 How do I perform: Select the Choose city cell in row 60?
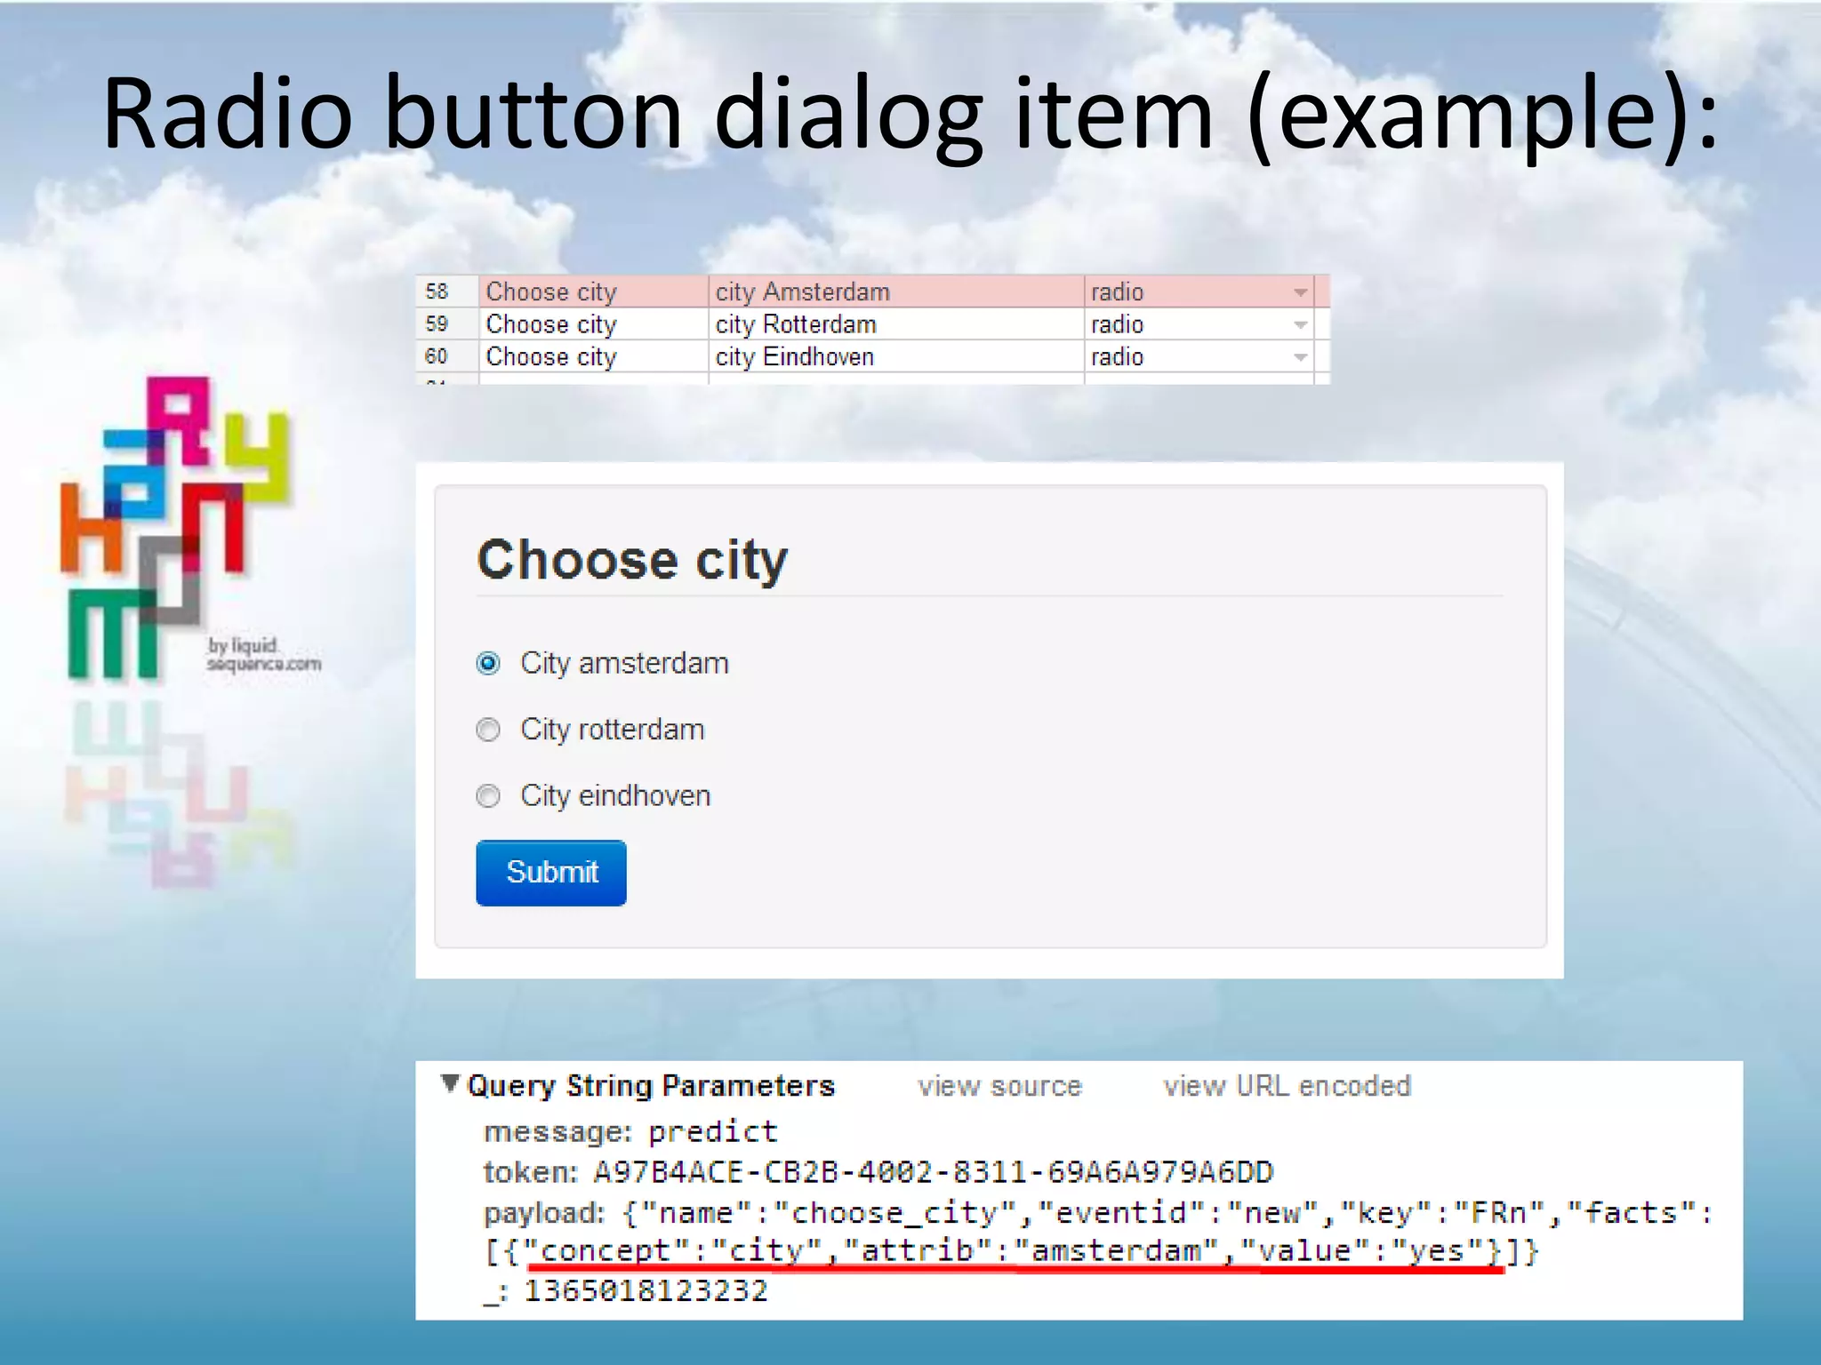tap(594, 356)
